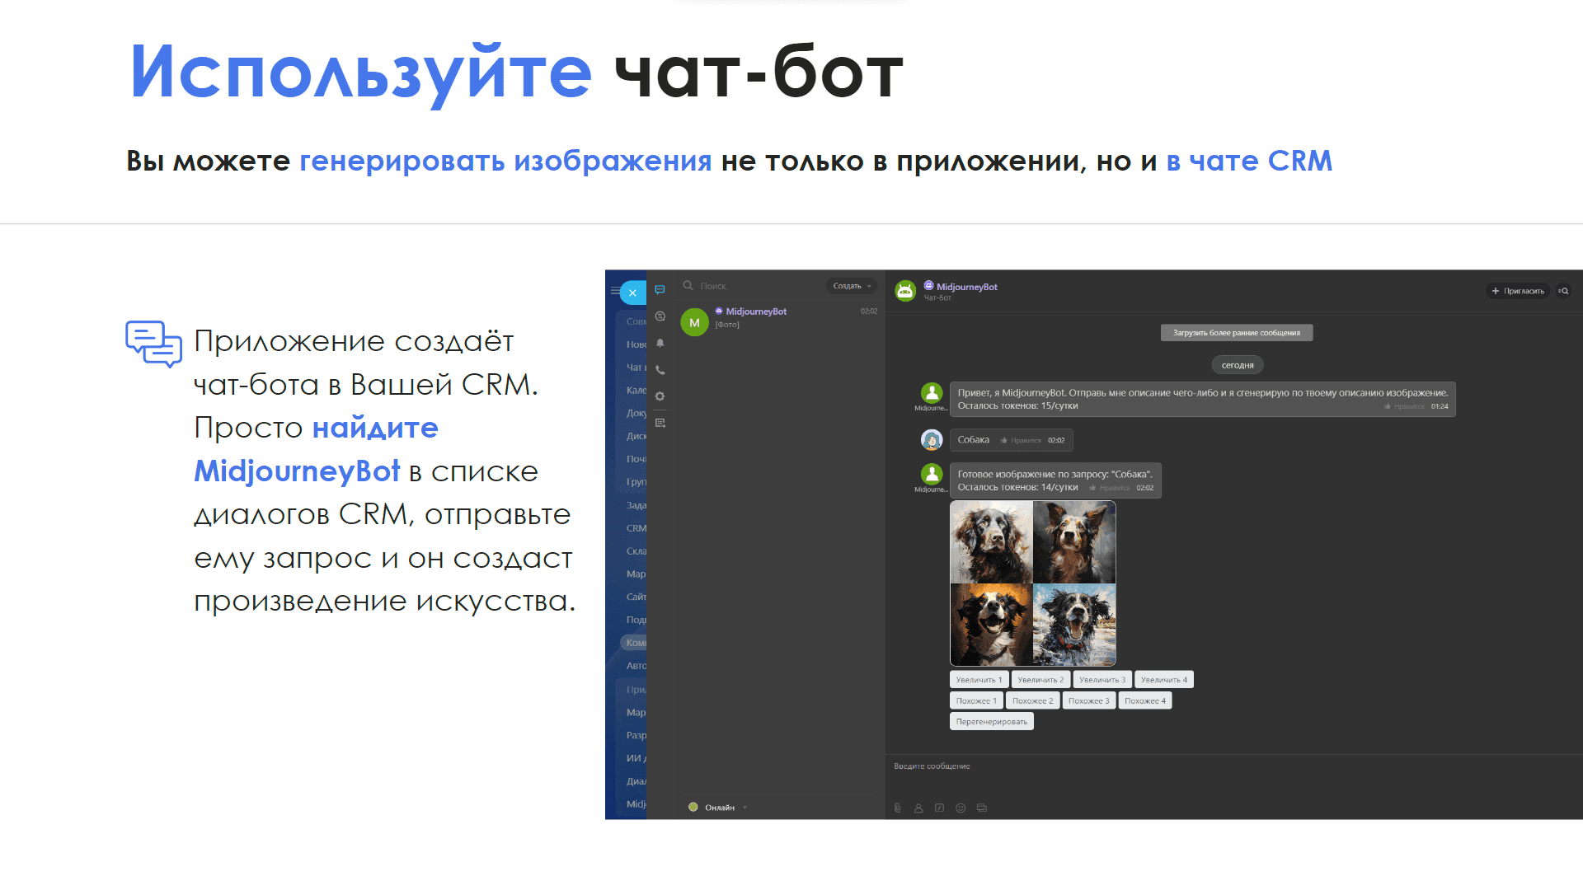Image resolution: width=1583 pixels, height=890 pixels.
Task: Click the Увеличить 1 button
Action: coord(979,680)
